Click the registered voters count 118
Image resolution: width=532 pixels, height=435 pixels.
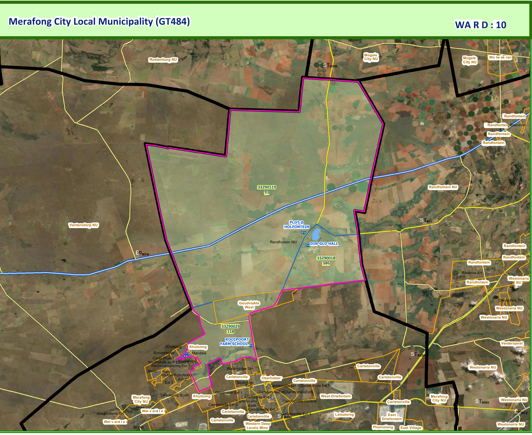(230, 332)
